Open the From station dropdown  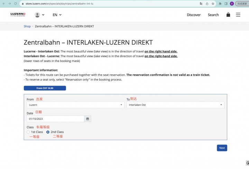pos(75,105)
